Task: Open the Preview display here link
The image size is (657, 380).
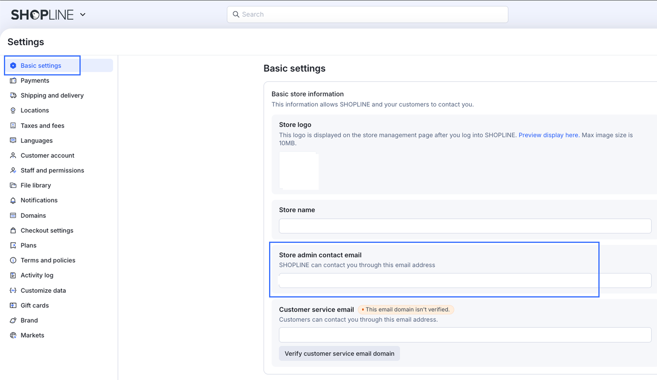Action: [x=548, y=135]
